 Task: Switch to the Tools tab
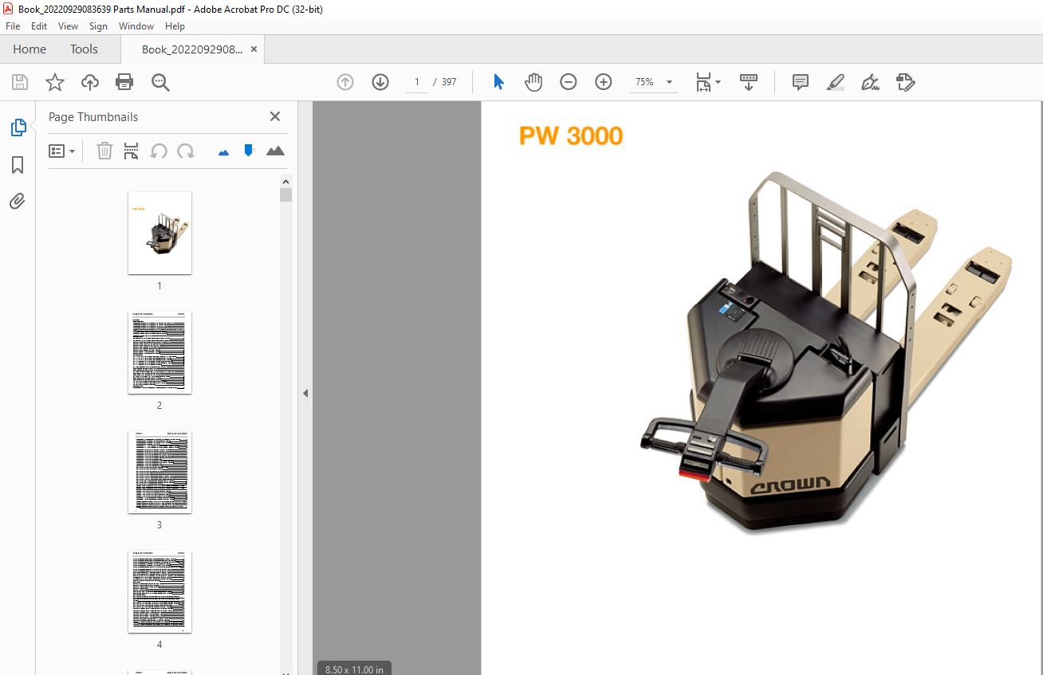pyautogui.click(x=84, y=49)
